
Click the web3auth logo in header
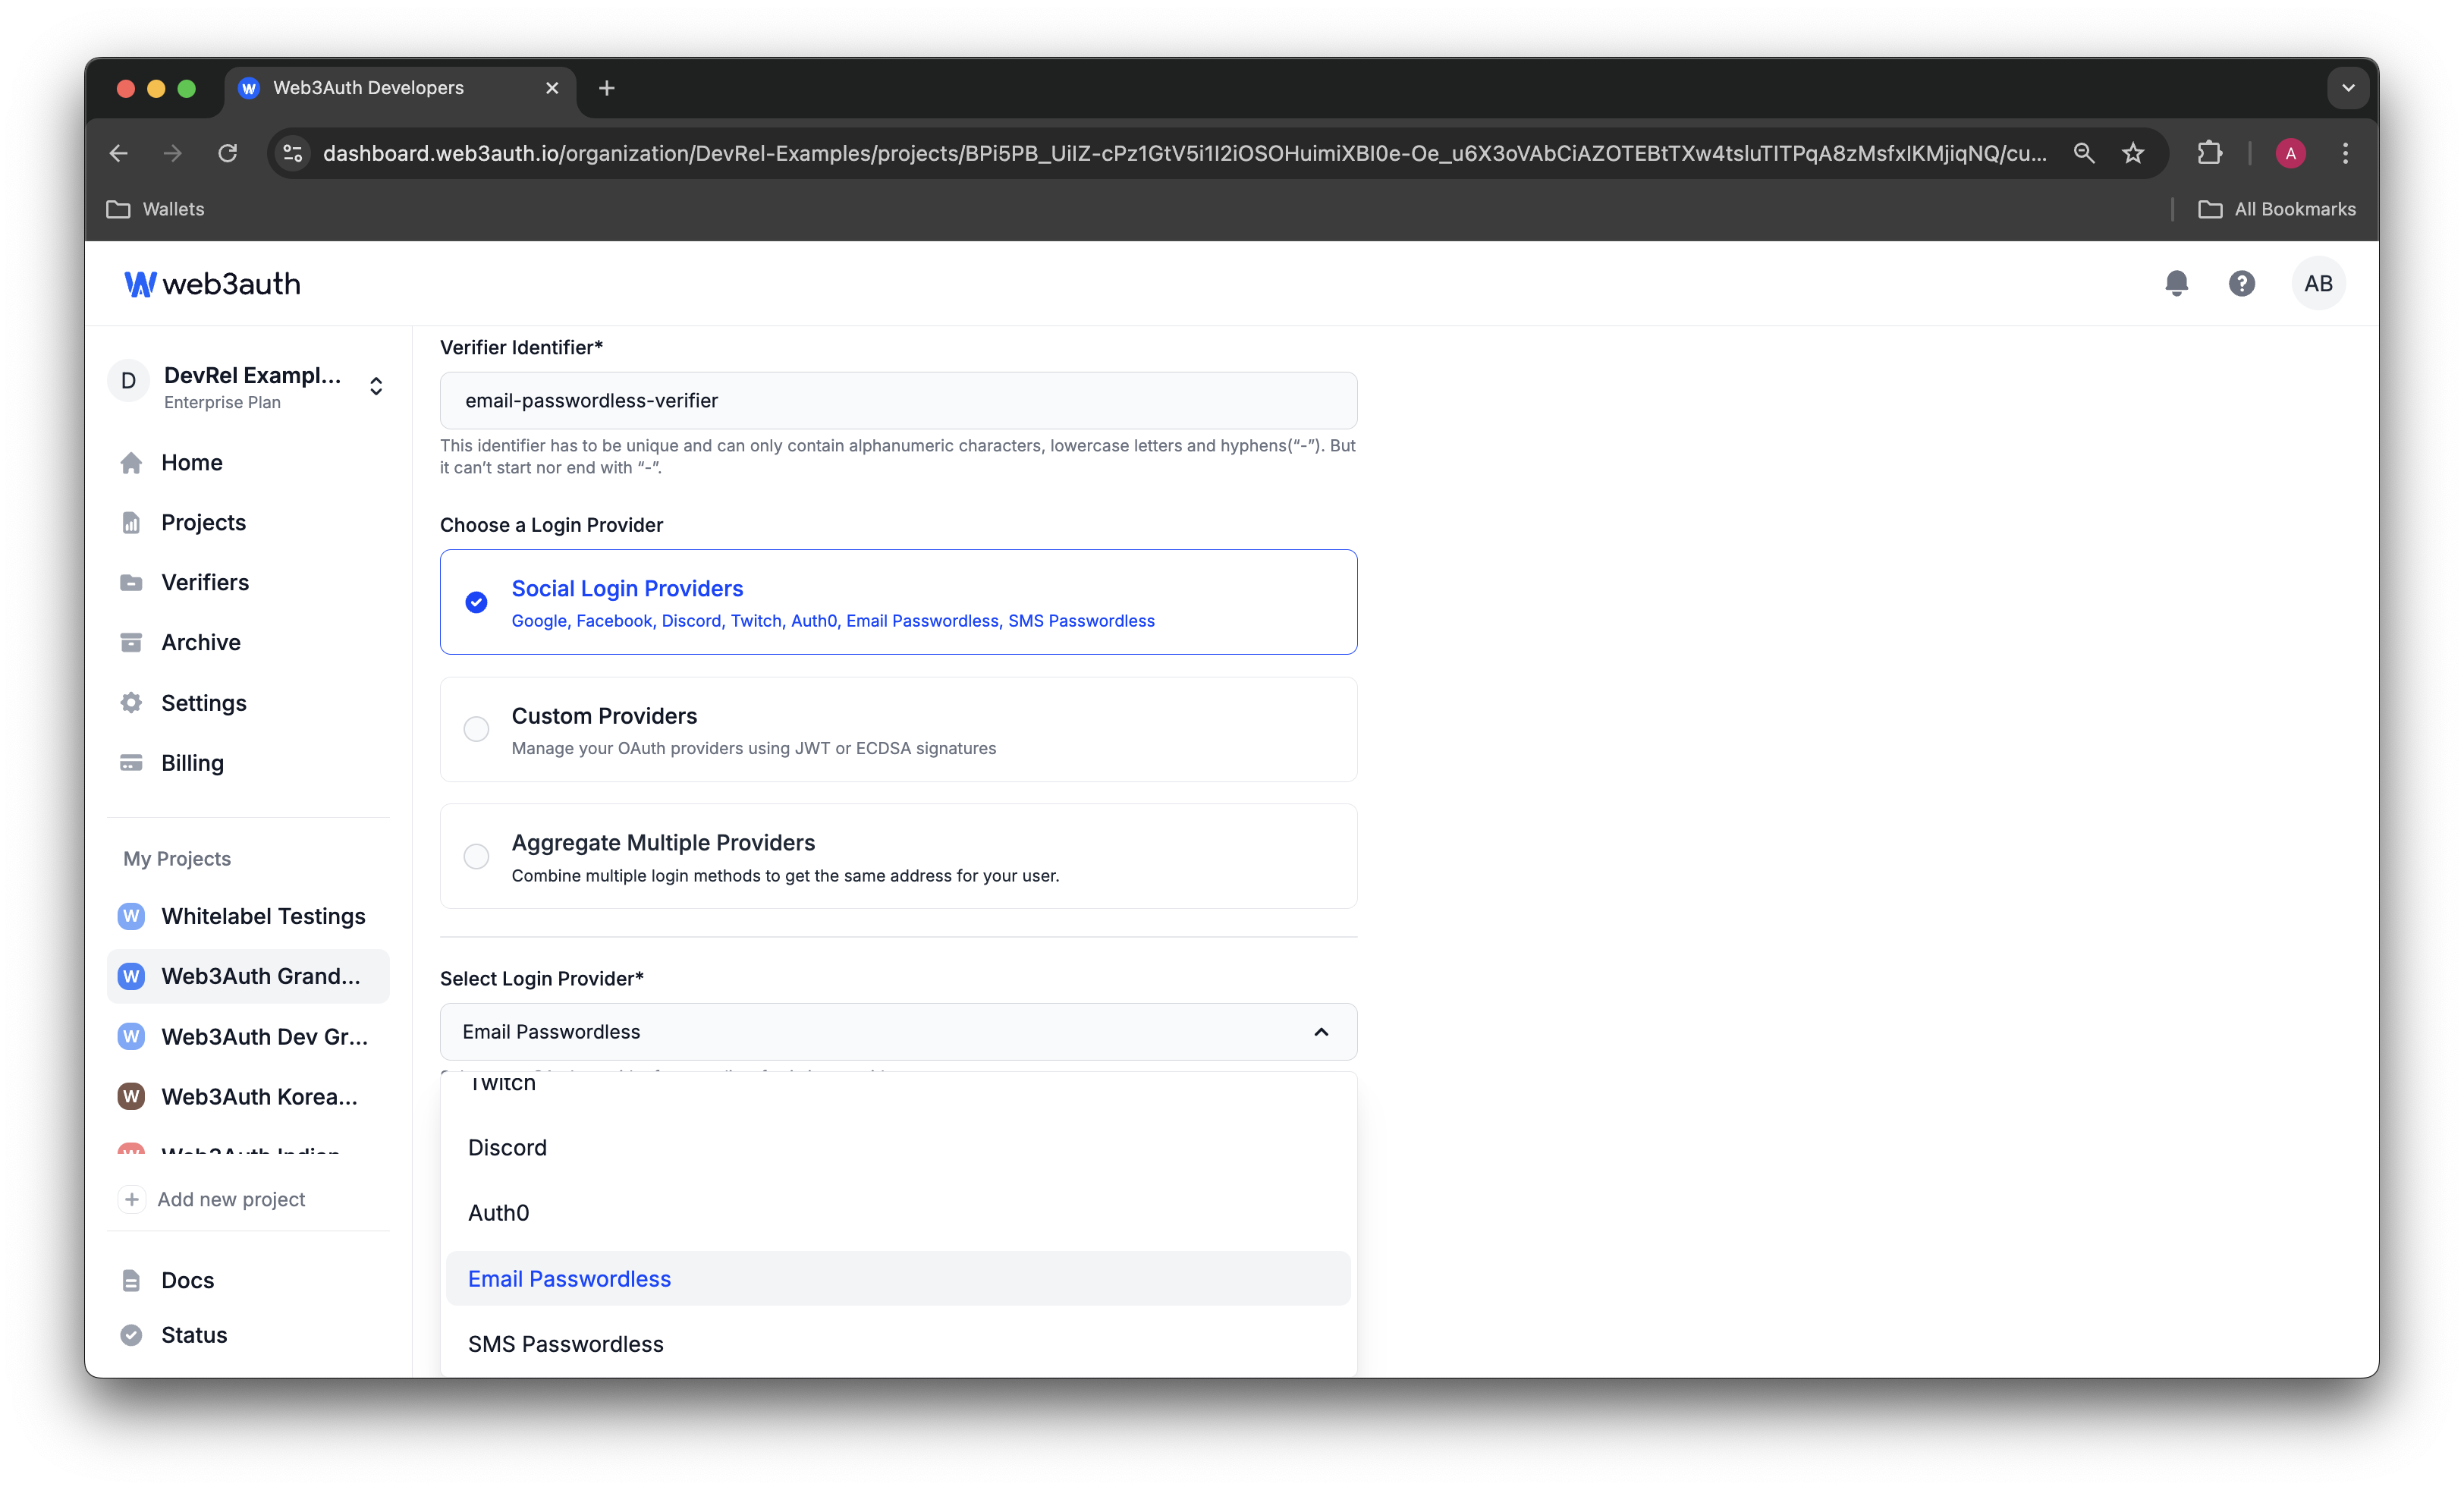pyautogui.click(x=212, y=284)
